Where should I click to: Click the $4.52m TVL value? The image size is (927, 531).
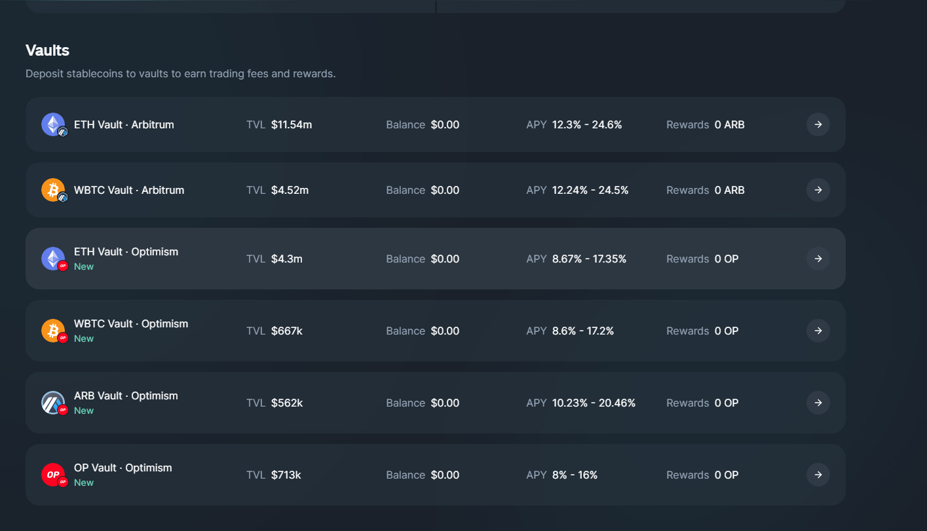tap(290, 190)
